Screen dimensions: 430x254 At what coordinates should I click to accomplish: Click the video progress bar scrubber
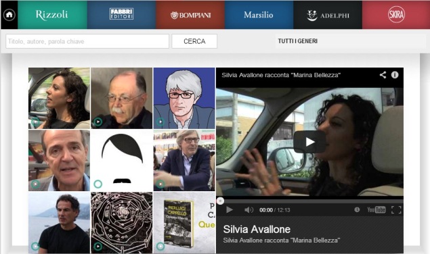pyautogui.click(x=220, y=201)
